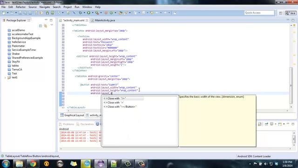This screenshot has height=168, width=298.
Task: Open the Navigate menu
Action: click(45, 7)
